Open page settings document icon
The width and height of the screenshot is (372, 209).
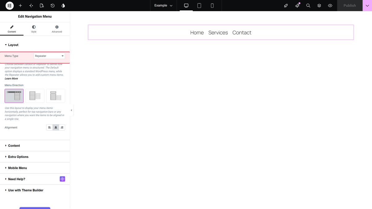pyautogui.click(x=42, y=6)
